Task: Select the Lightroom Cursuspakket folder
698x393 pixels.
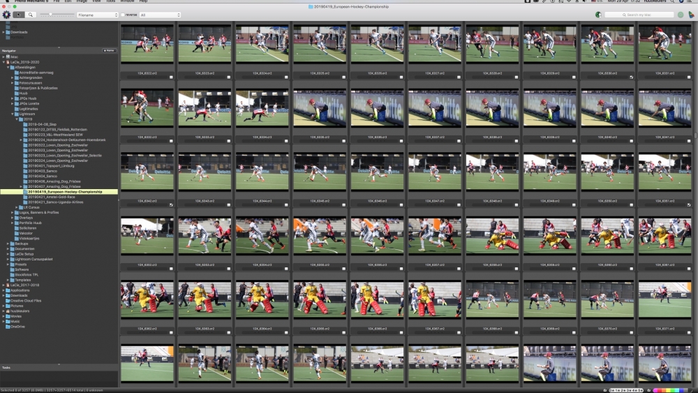Action: tap(34, 259)
